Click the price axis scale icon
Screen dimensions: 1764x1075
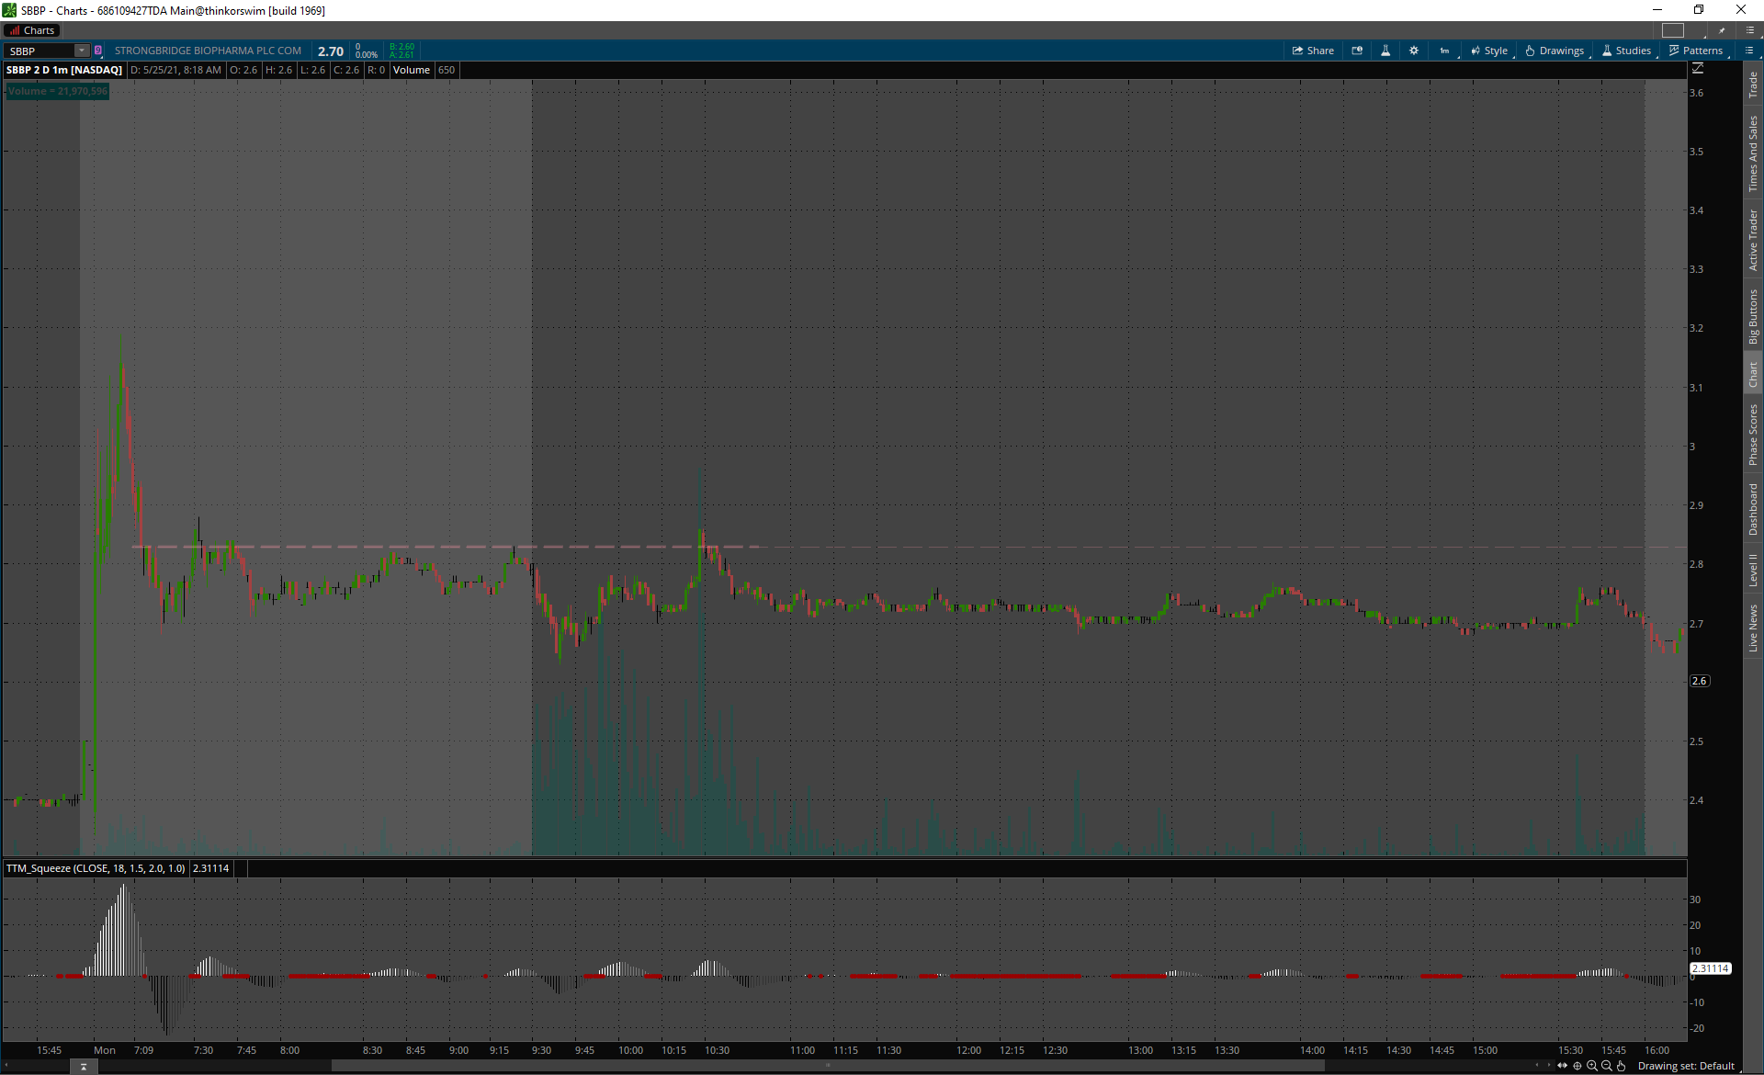point(1698,69)
